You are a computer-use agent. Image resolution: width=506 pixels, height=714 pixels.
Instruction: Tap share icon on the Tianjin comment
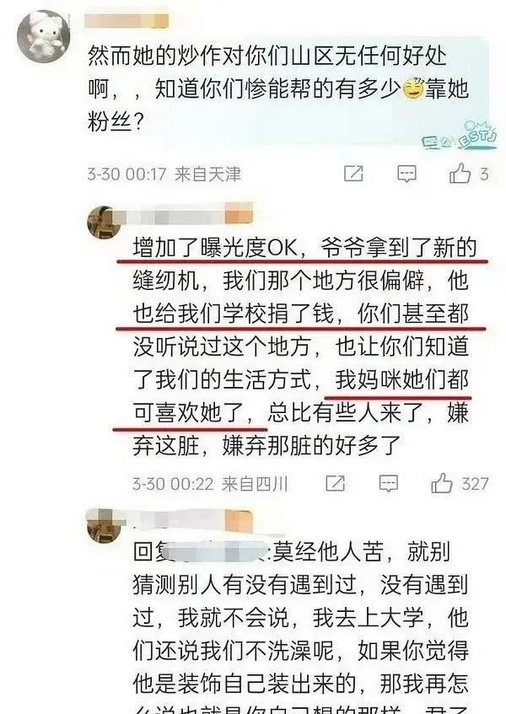(353, 174)
